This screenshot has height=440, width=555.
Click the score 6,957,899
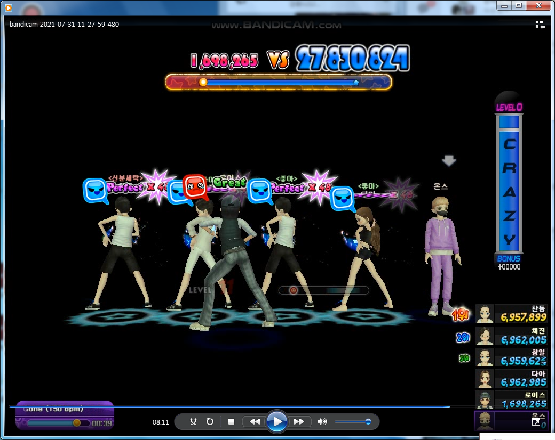[523, 317]
